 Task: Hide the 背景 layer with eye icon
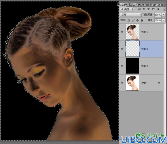point(122,83)
